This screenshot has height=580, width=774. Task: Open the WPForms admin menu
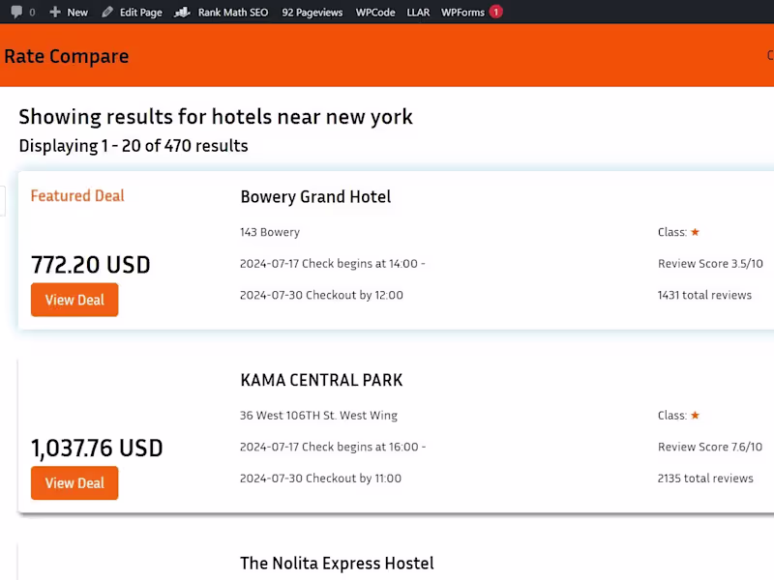(x=462, y=13)
